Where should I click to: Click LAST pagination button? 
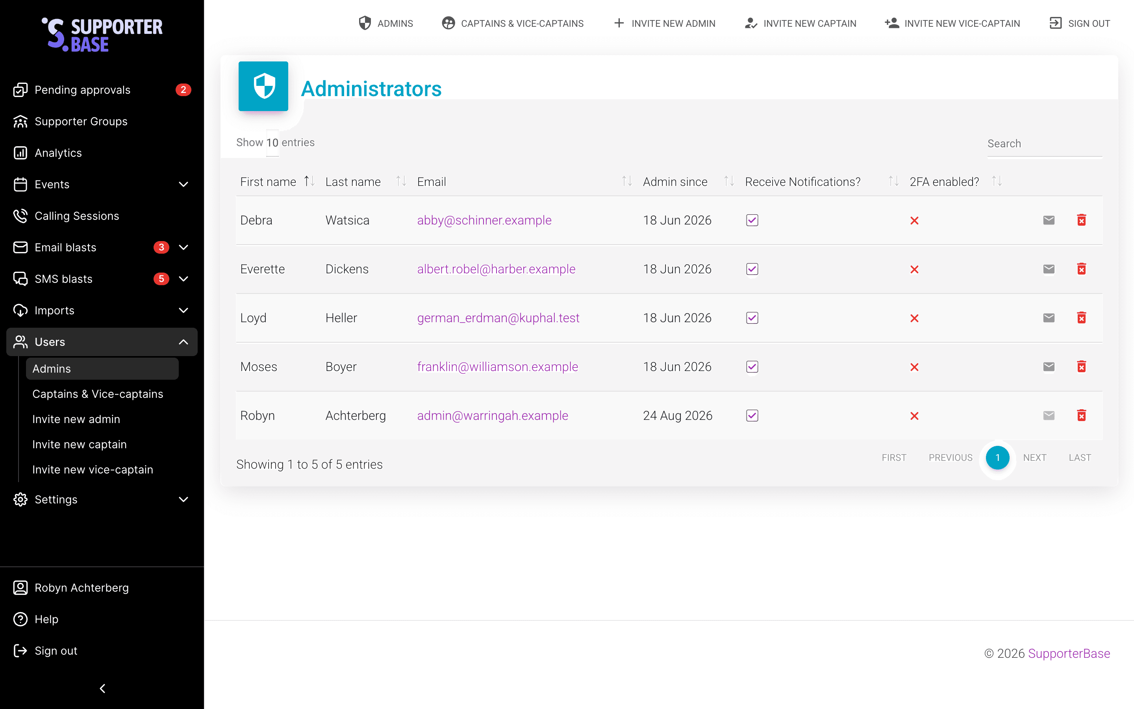coord(1080,457)
